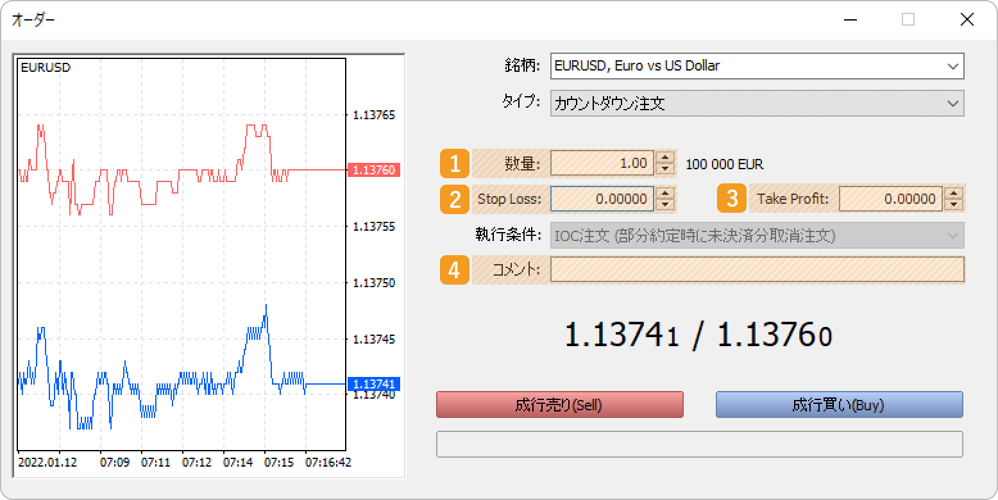The height and width of the screenshot is (500, 998).
Task: Click the タイプ label
Action: point(521,102)
